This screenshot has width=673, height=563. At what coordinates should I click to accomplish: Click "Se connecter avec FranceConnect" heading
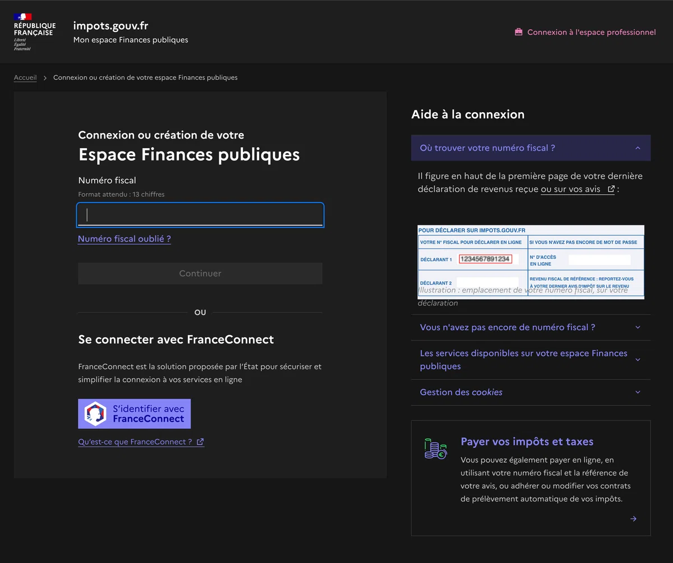click(176, 340)
